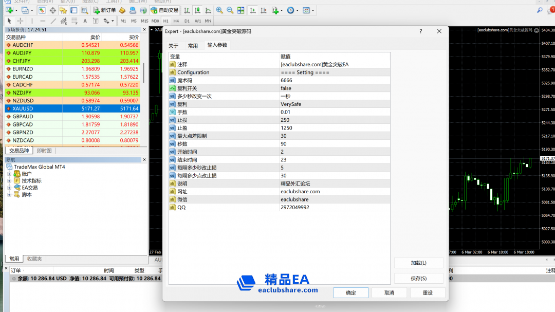Click the 加载(L) button
This screenshot has height=312, width=555.
[418, 263]
